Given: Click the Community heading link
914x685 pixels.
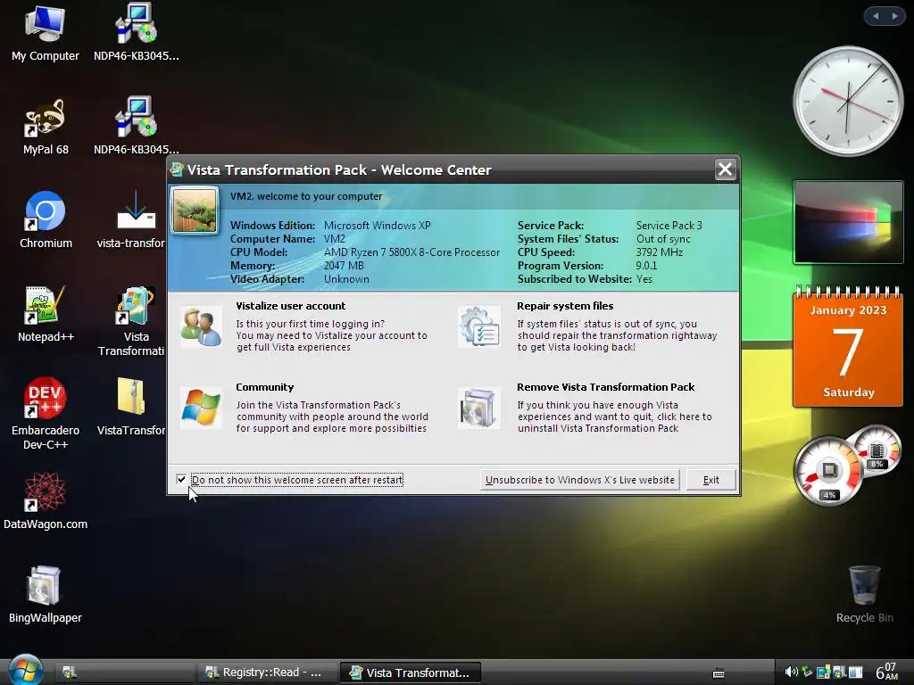Looking at the screenshot, I should click(264, 387).
